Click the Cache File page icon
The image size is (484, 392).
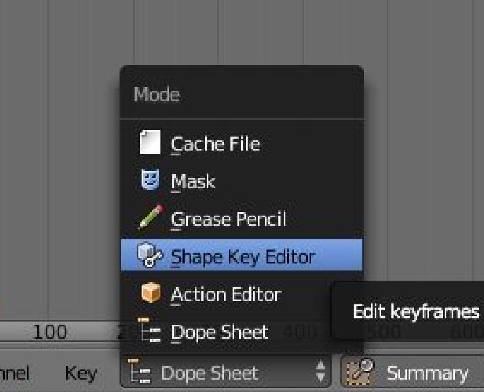point(151,143)
